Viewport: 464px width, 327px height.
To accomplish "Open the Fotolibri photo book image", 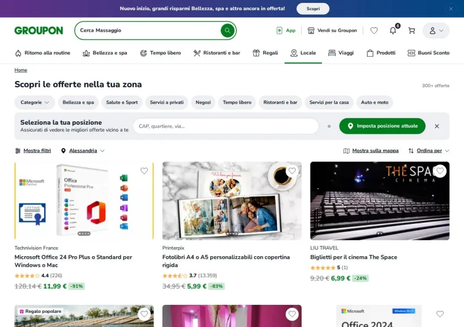I will tap(232, 201).
